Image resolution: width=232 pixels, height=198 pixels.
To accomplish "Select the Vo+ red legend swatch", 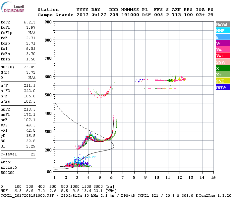I will click(x=223, y=56).
